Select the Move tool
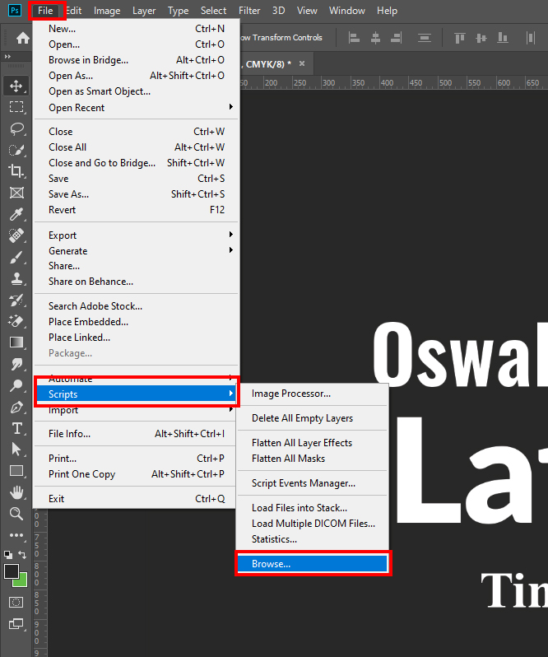Image resolution: width=548 pixels, height=657 pixels. click(x=16, y=86)
